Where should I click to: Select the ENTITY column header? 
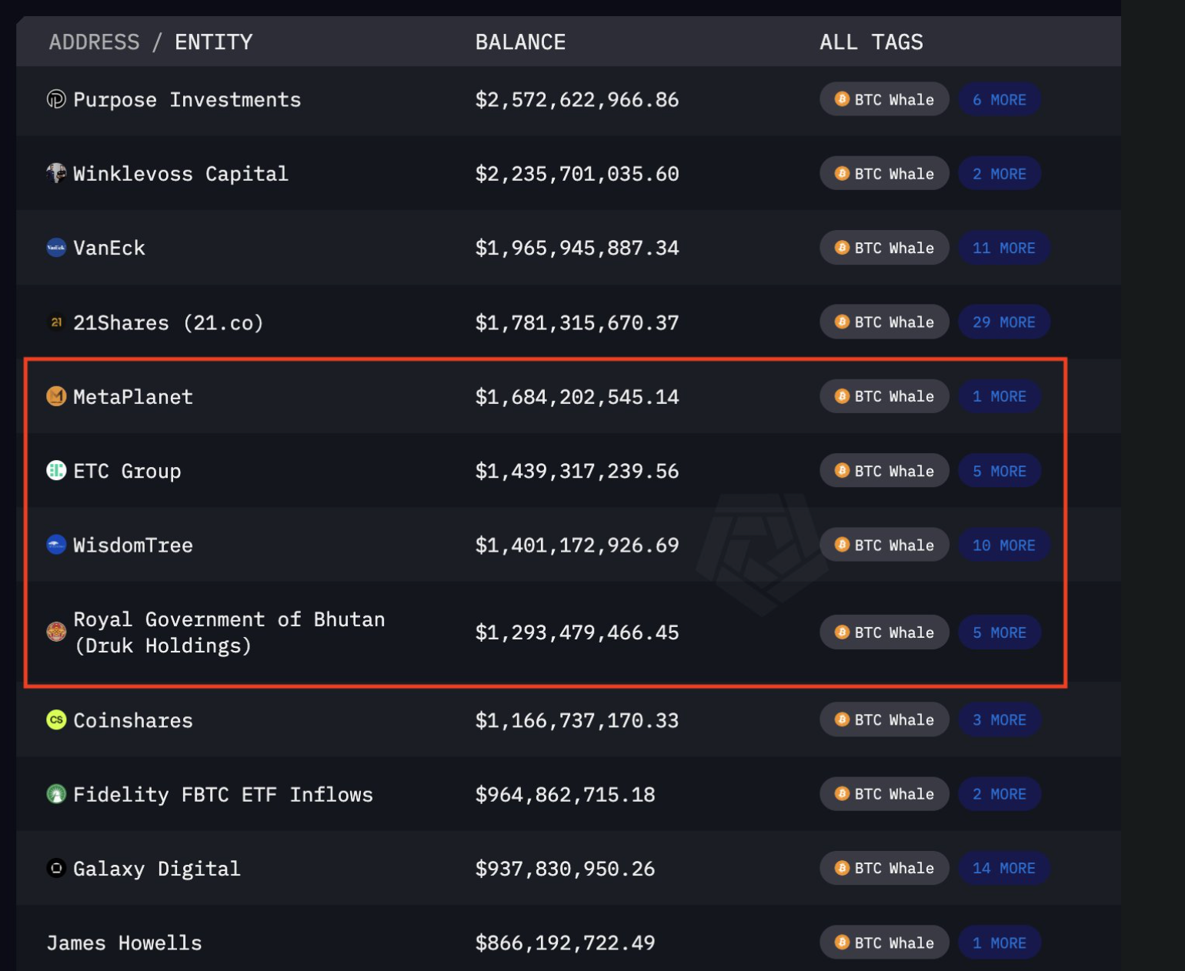pos(213,42)
